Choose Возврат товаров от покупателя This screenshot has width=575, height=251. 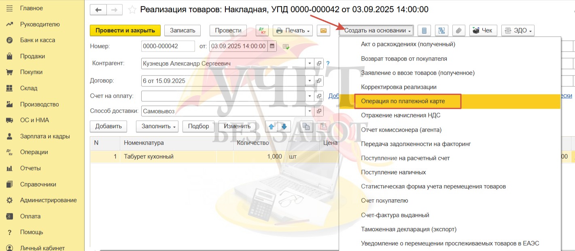point(404,59)
